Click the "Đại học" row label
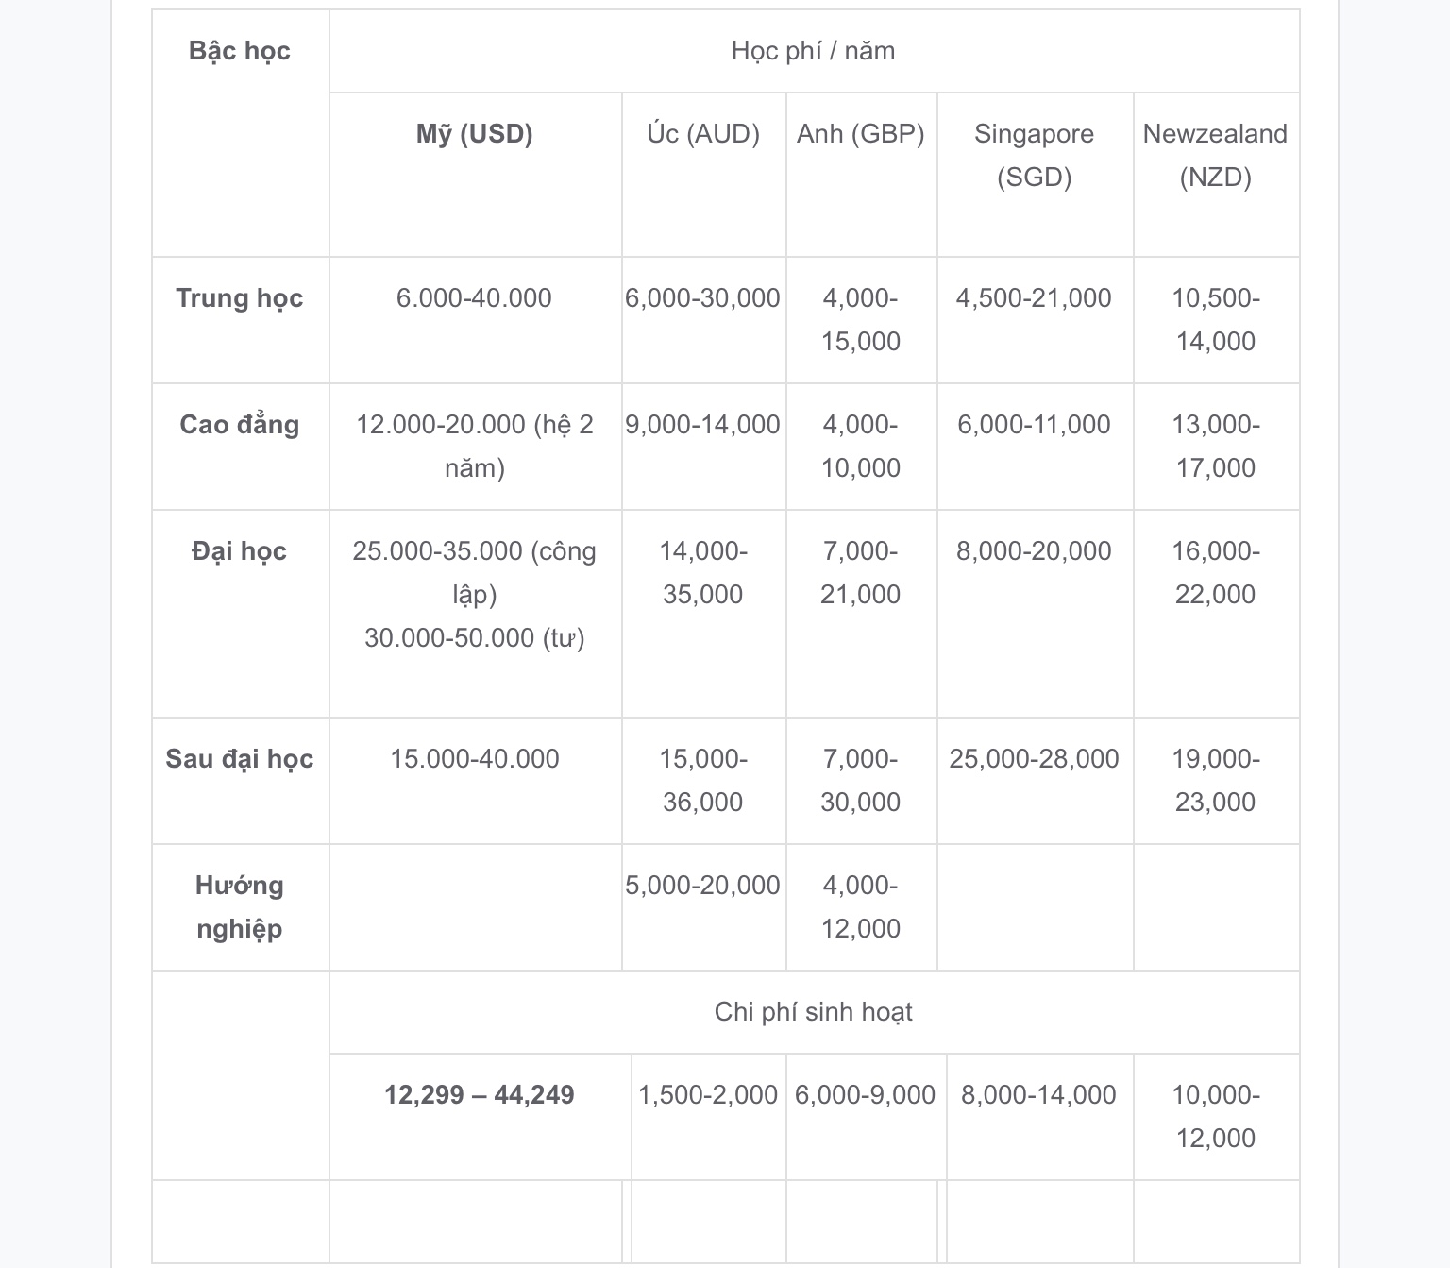 [x=240, y=551]
